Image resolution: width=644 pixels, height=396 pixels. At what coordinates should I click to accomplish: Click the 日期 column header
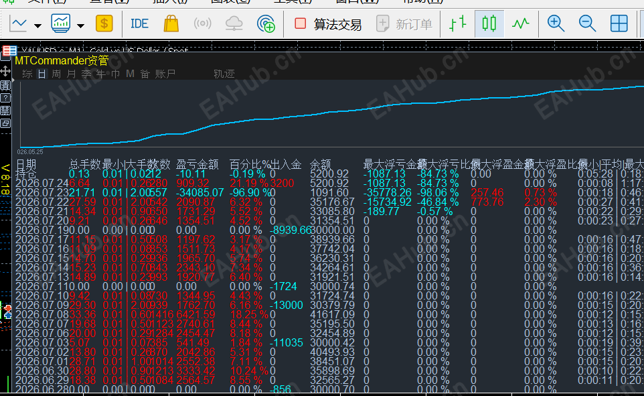[26, 165]
